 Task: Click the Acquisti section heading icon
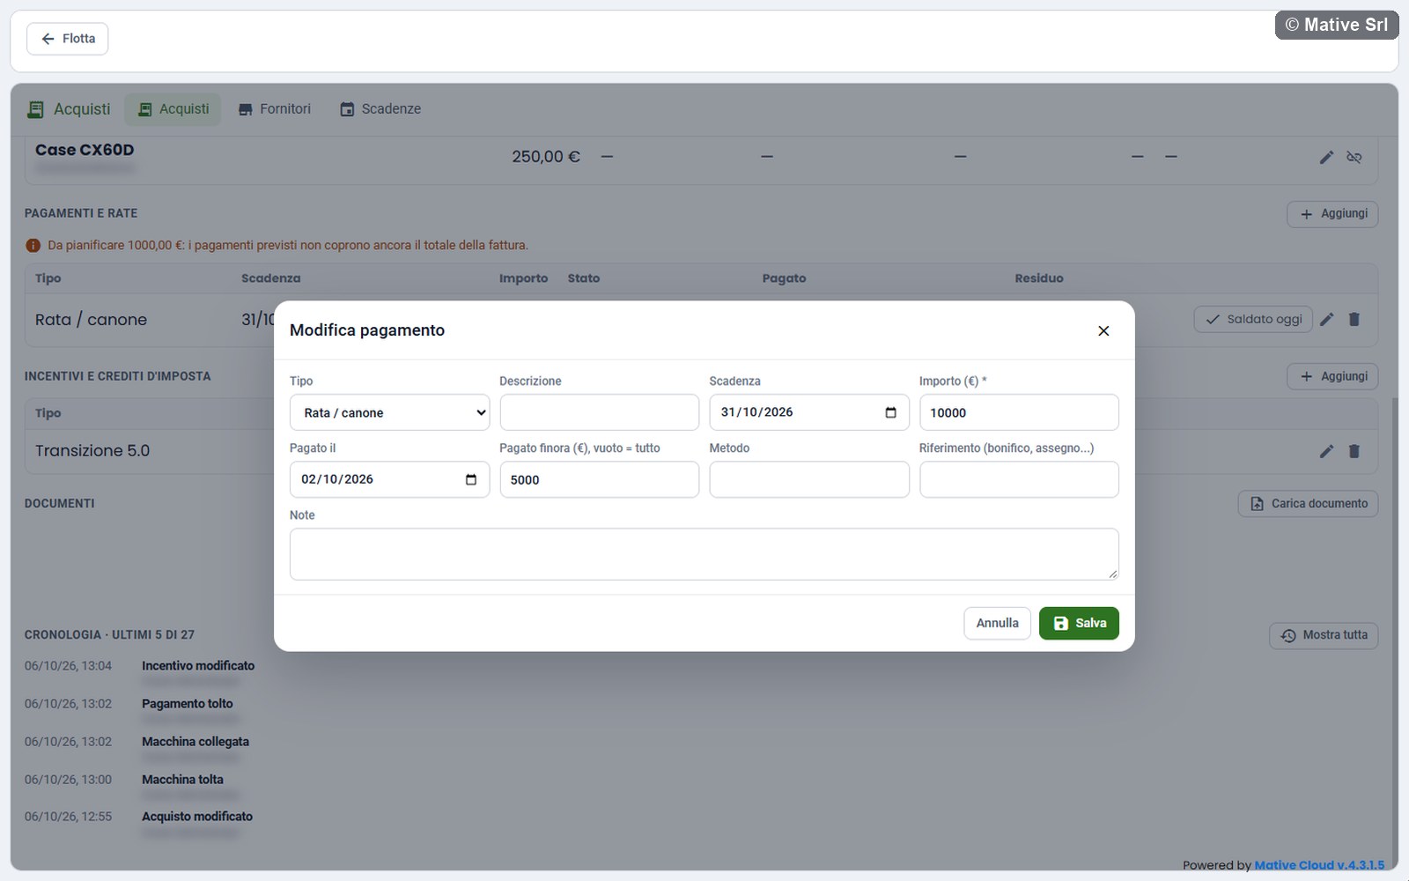[35, 109]
